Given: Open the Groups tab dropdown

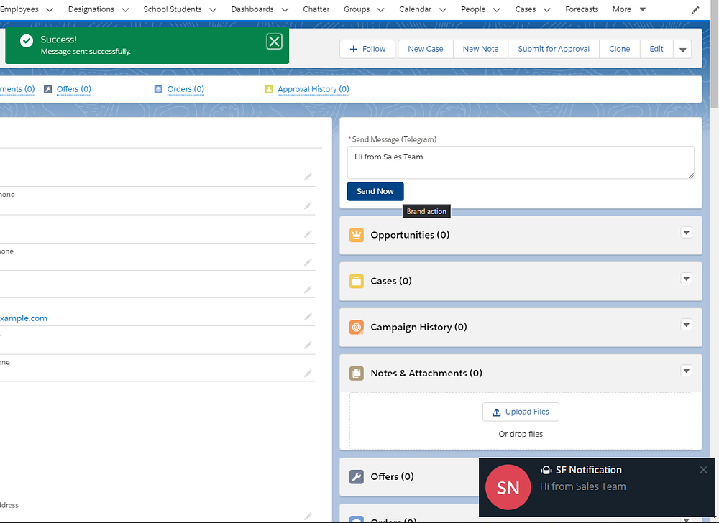Looking at the screenshot, I should (x=380, y=9).
